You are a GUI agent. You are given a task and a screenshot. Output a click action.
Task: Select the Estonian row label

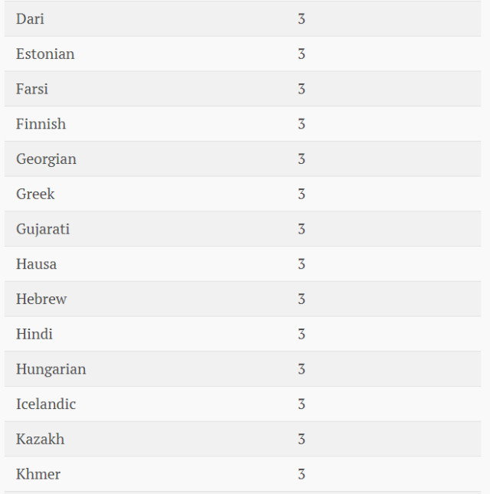45,54
